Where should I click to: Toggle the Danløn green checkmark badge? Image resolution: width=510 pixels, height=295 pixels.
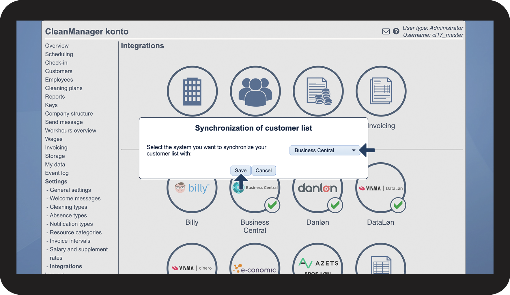point(335,205)
